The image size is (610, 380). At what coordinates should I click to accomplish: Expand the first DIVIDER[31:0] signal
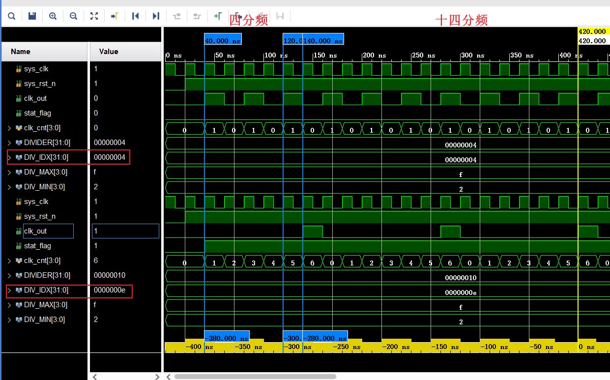(9, 143)
